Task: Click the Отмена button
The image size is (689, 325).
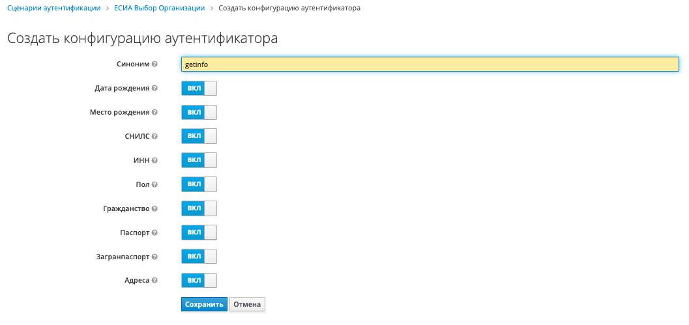Action: coord(248,304)
